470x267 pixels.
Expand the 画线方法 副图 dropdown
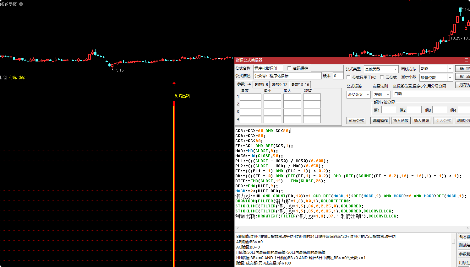pos(450,69)
